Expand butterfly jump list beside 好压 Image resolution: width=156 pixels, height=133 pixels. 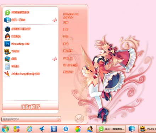click(55, 59)
